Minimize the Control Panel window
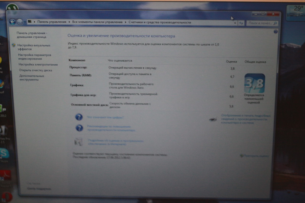 256,14
